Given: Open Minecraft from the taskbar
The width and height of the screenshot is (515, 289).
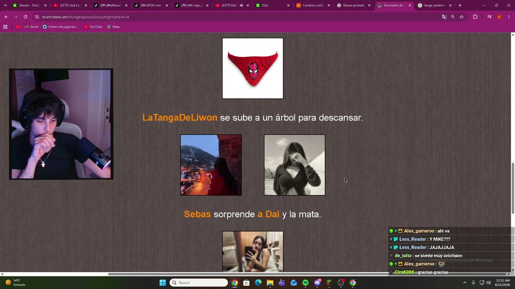Looking at the screenshot, I should coord(329,283).
